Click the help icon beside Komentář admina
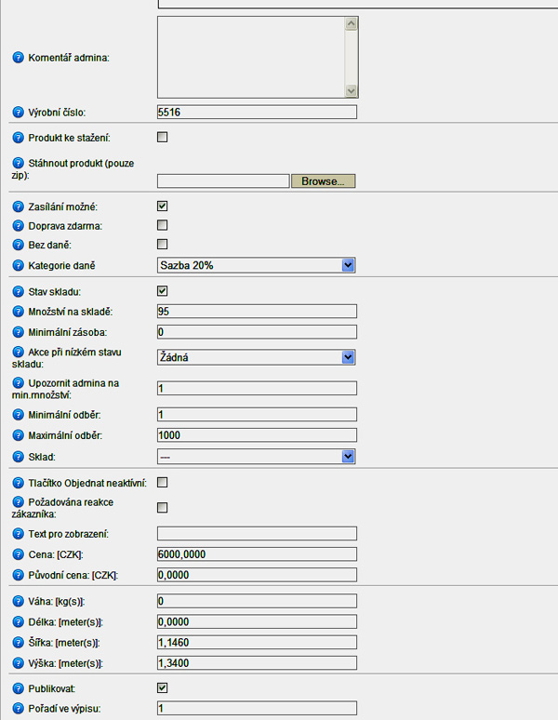The image size is (558, 720). (18, 58)
